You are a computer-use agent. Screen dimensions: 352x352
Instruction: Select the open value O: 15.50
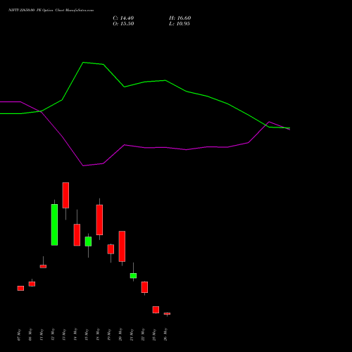click(123, 24)
